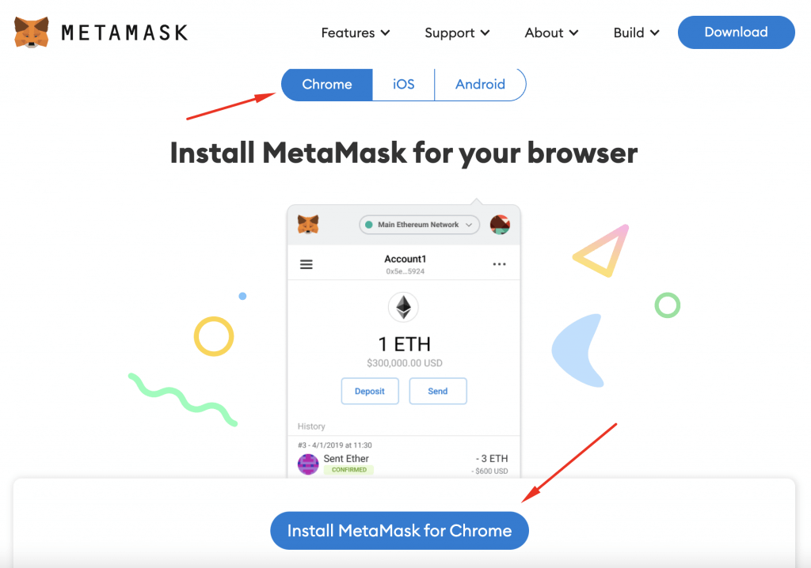Expand the About dropdown menu
Screen dimensions: 811x568
[x=551, y=32]
